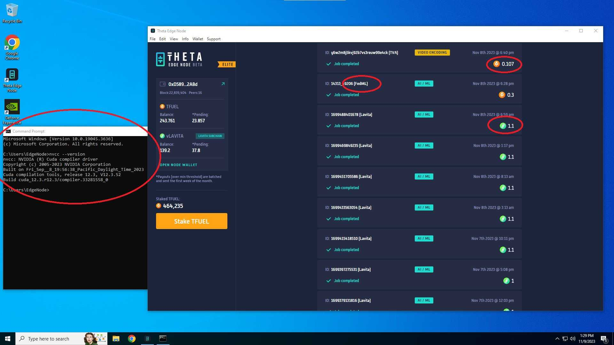Open Google Chrome from the taskbar
Screen dimensions: 614x345
pyautogui.click(x=131, y=338)
